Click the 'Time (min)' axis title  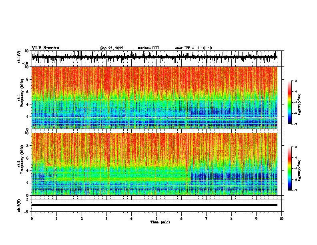(x=160, y=222)
